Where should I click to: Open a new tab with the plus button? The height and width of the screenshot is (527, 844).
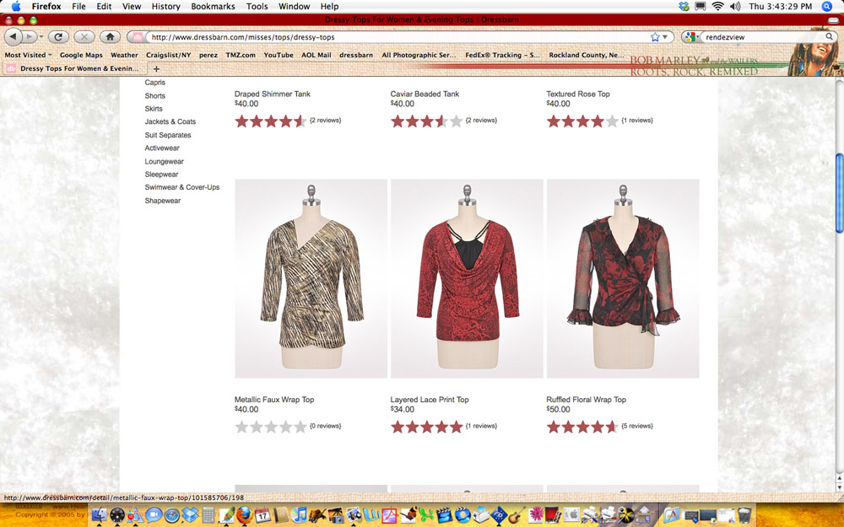[x=157, y=69]
